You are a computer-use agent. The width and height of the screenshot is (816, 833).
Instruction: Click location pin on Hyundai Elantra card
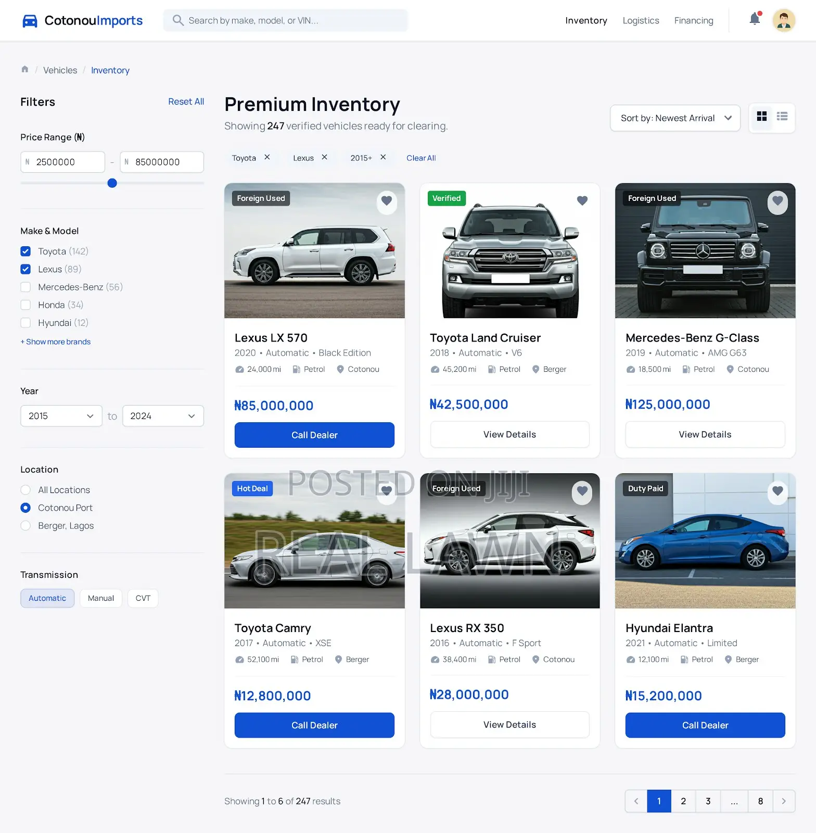pyautogui.click(x=729, y=660)
